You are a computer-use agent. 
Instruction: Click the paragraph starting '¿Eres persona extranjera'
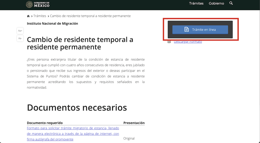(x=86, y=73)
